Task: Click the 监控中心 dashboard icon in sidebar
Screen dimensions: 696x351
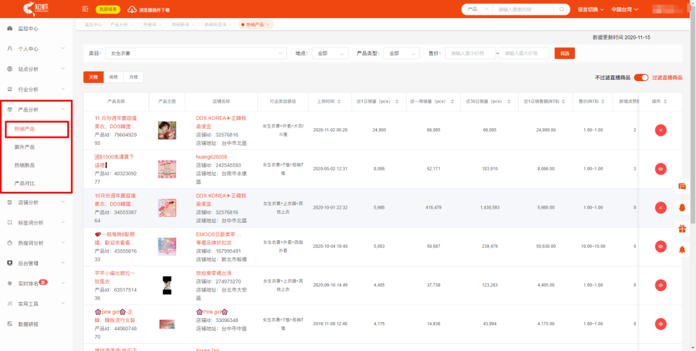Action: point(10,29)
